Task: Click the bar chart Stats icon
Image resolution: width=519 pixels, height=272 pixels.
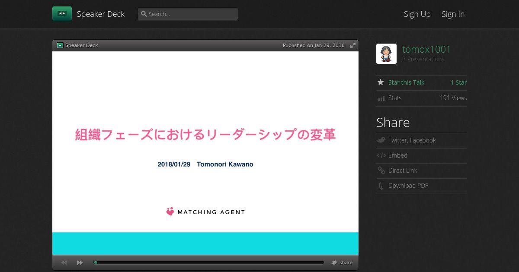Action: (381, 98)
